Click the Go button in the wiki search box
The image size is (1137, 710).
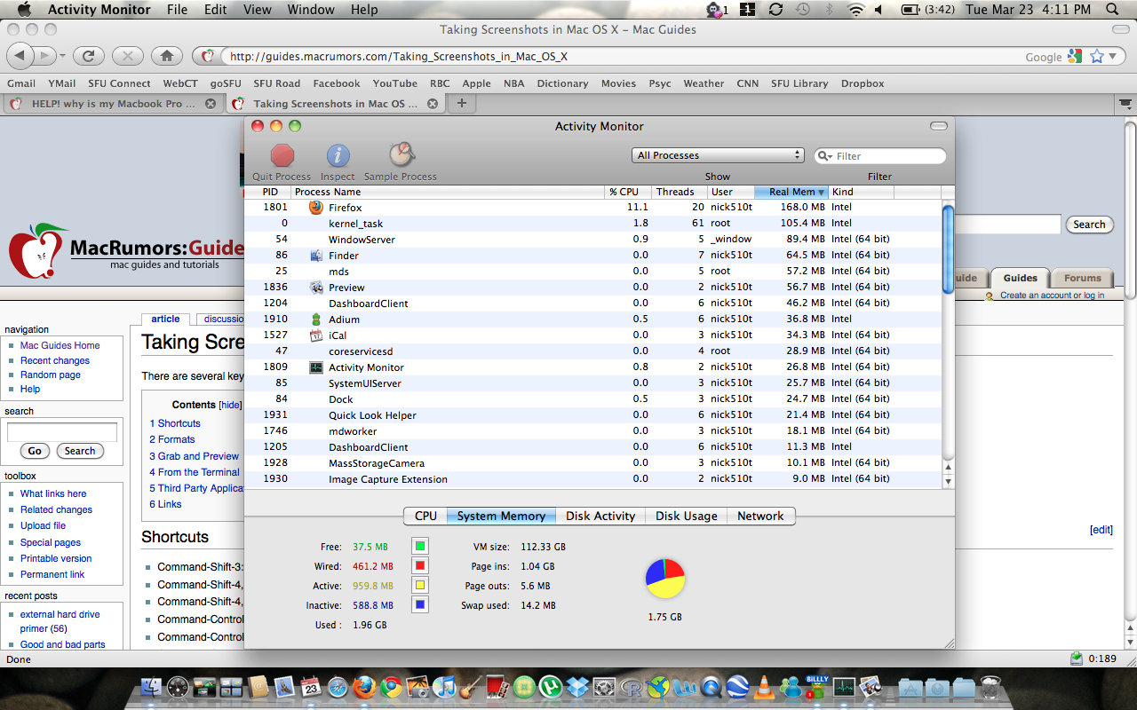click(35, 451)
